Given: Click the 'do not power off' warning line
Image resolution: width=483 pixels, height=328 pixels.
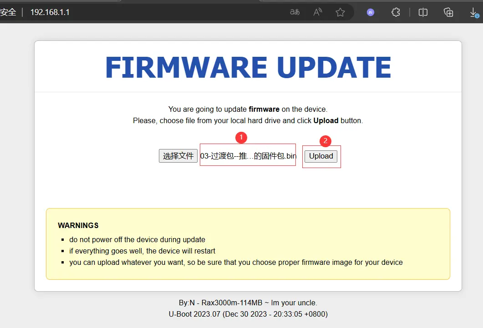Looking at the screenshot, I should 137,239.
